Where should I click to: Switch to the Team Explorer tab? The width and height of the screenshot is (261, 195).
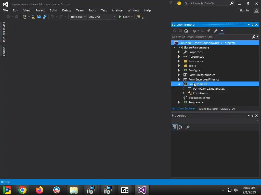click(208, 109)
